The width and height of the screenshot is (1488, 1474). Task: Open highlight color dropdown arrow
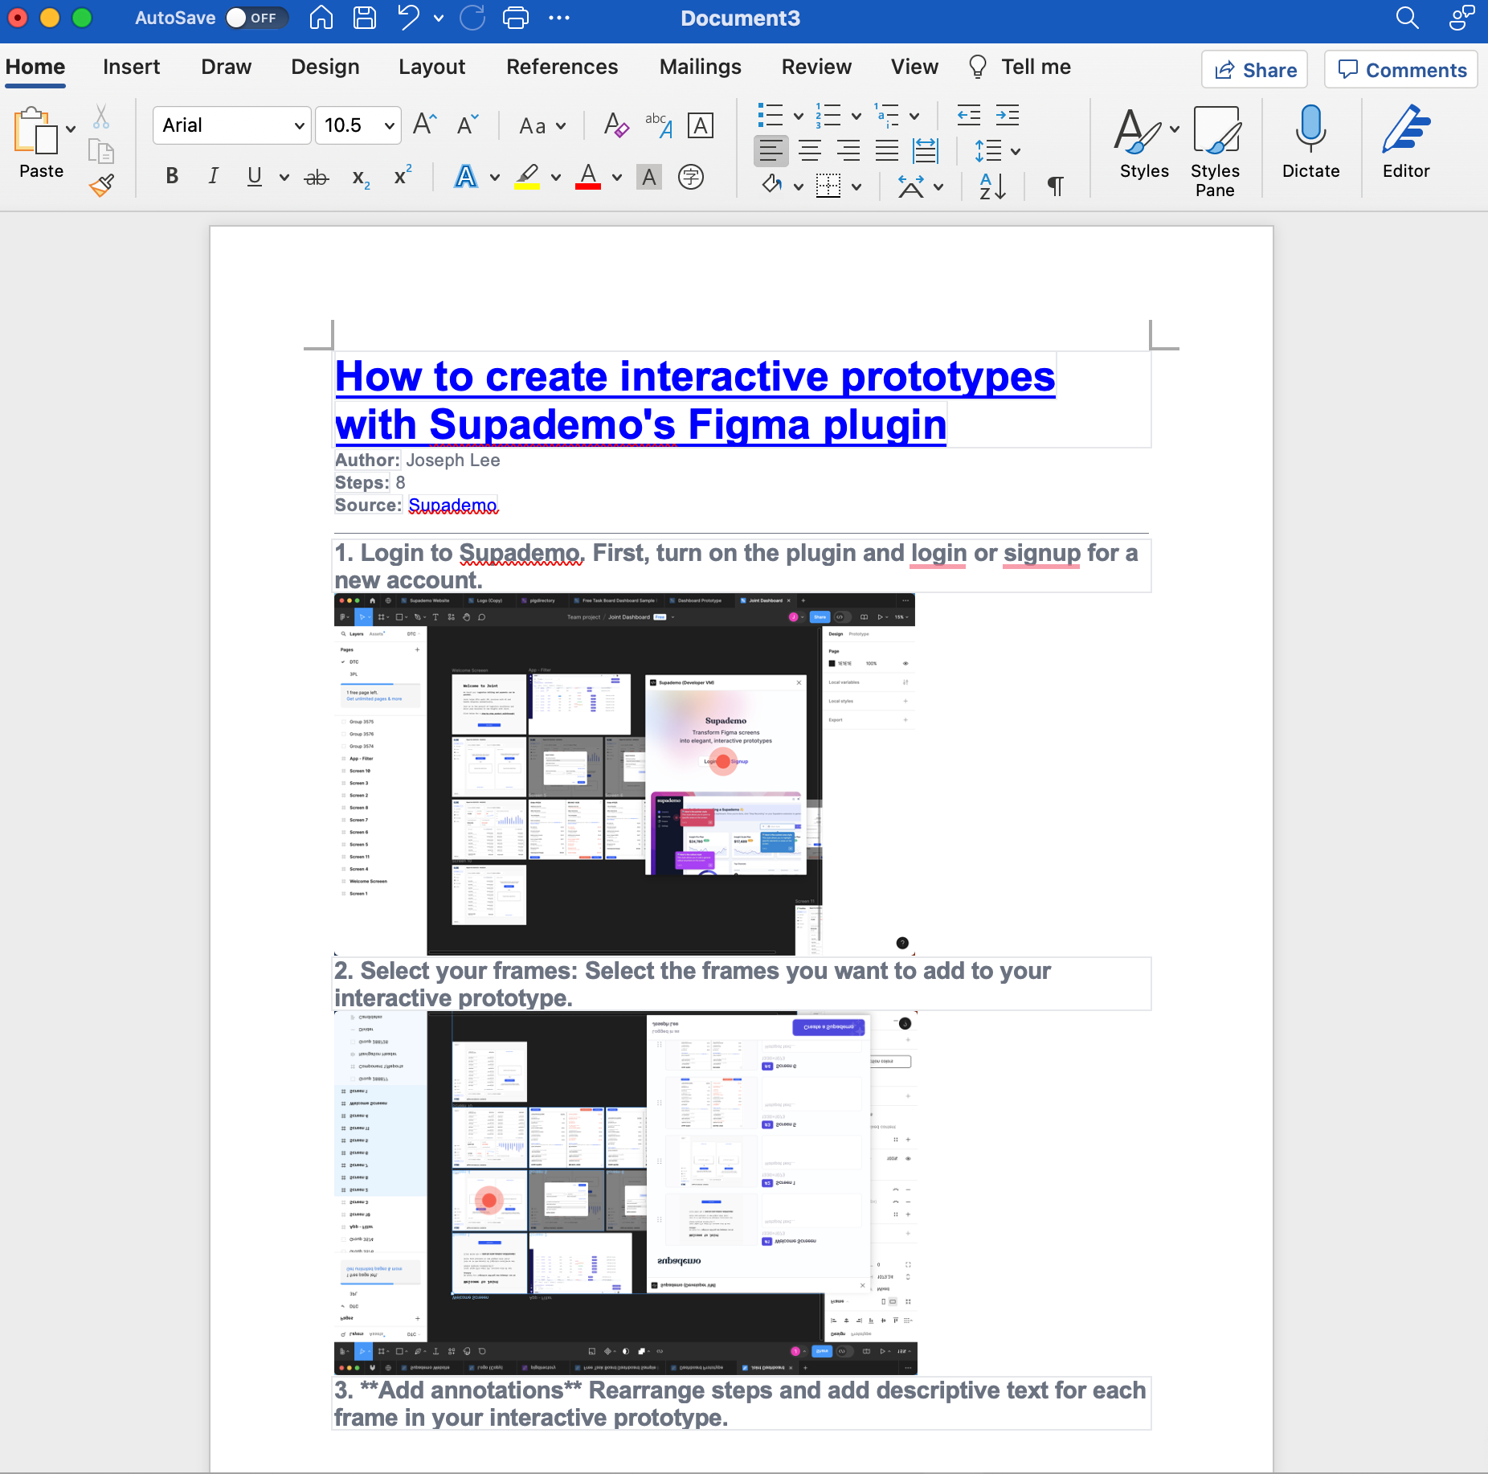pyautogui.click(x=556, y=177)
